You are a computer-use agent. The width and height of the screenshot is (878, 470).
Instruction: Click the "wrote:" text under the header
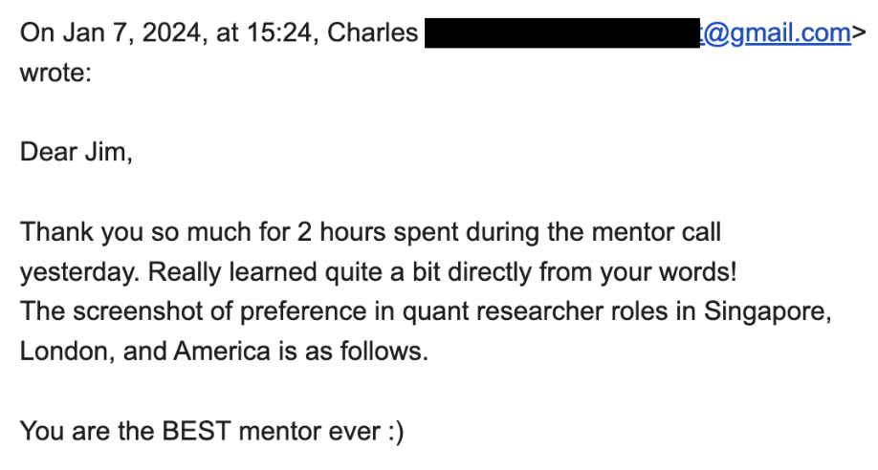(x=55, y=74)
